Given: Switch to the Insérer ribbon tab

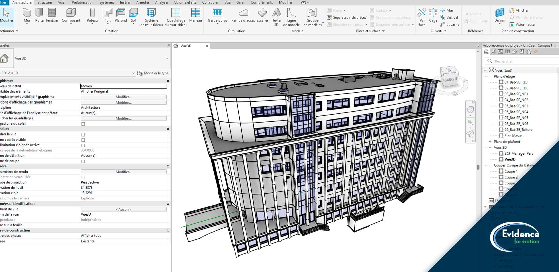Looking at the screenshot, I should pos(125,2).
